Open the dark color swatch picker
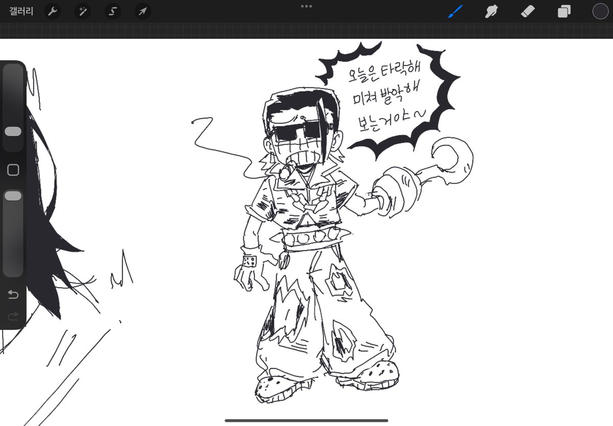Screen dimensions: 613x426 [x=600, y=11]
